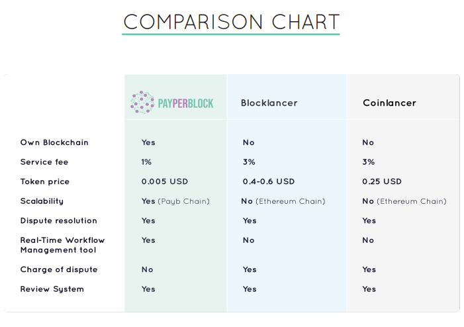Click the Comparison Chart heading
Image resolution: width=464 pixels, height=327 pixels.
tap(231, 22)
